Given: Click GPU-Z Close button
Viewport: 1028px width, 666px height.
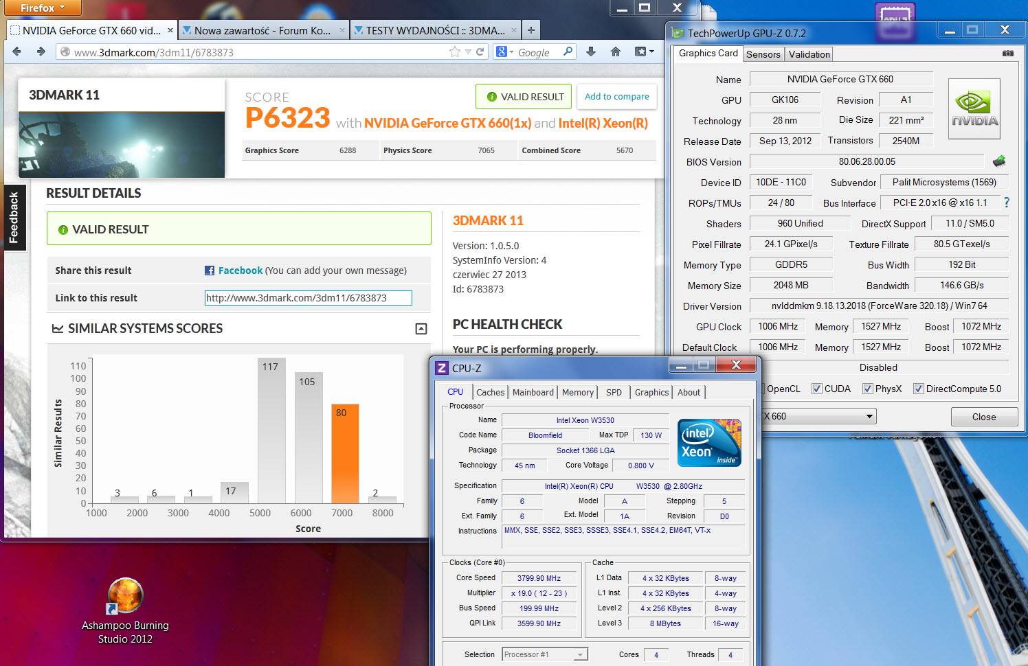Looking at the screenshot, I should tap(984, 417).
